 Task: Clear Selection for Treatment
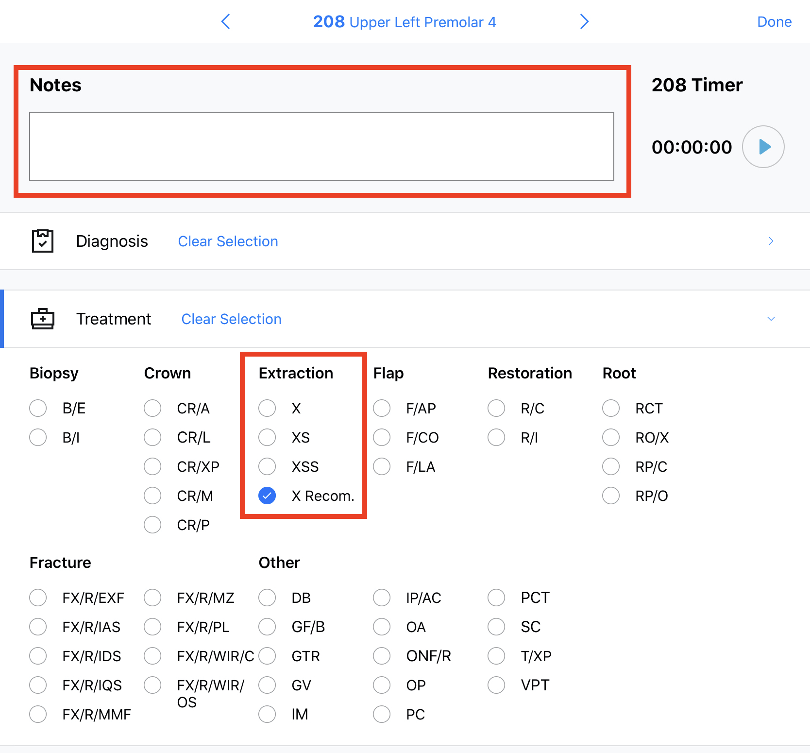(x=231, y=319)
